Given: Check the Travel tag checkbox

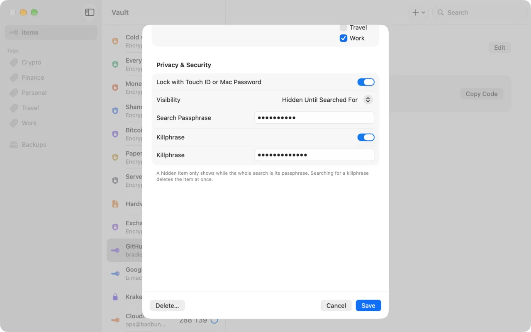Looking at the screenshot, I should pos(343,27).
